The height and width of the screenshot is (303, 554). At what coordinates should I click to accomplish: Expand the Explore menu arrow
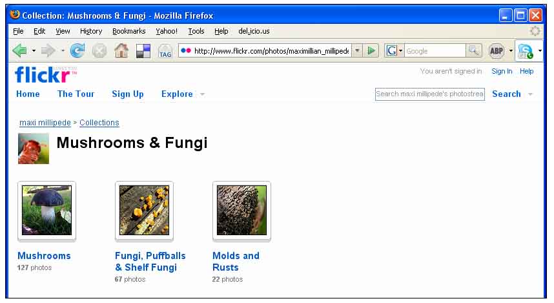[x=202, y=94]
